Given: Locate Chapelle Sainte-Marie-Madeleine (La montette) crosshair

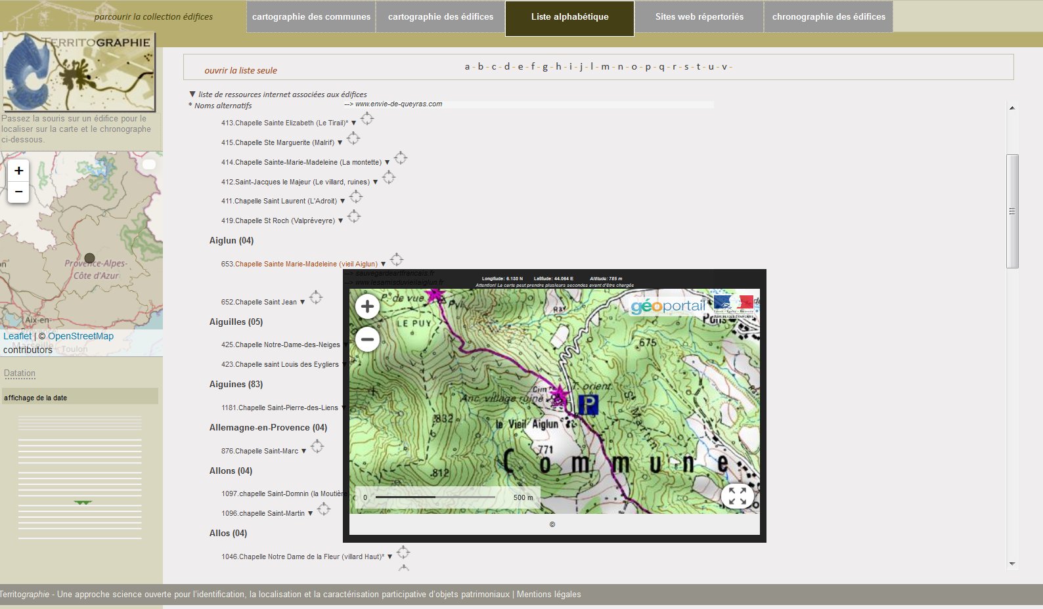Looking at the screenshot, I should 401,158.
